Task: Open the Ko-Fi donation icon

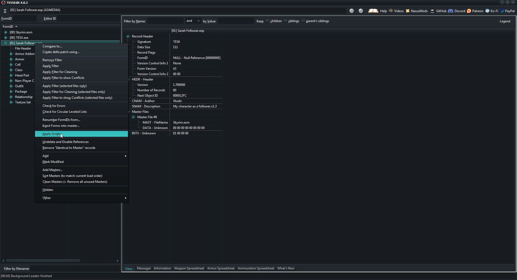Action: pos(487,11)
